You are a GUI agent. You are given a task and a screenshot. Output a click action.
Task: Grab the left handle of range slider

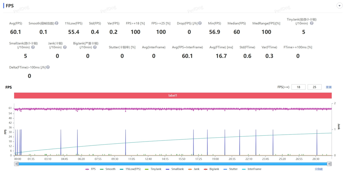[17, 164]
